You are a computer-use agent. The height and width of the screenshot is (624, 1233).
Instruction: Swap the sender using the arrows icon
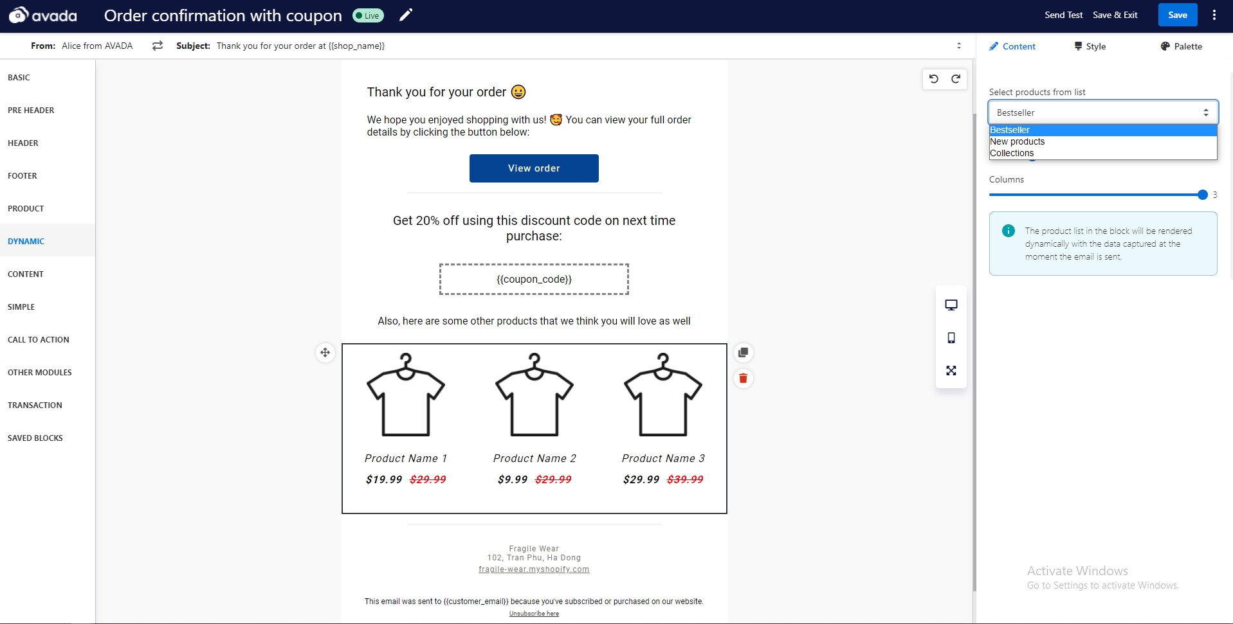[x=158, y=46]
